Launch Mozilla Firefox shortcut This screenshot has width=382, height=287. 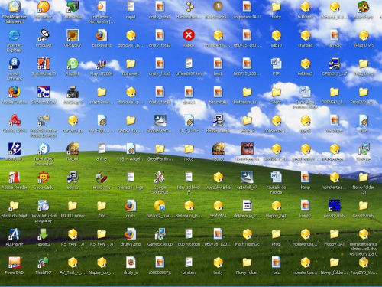coord(15,92)
